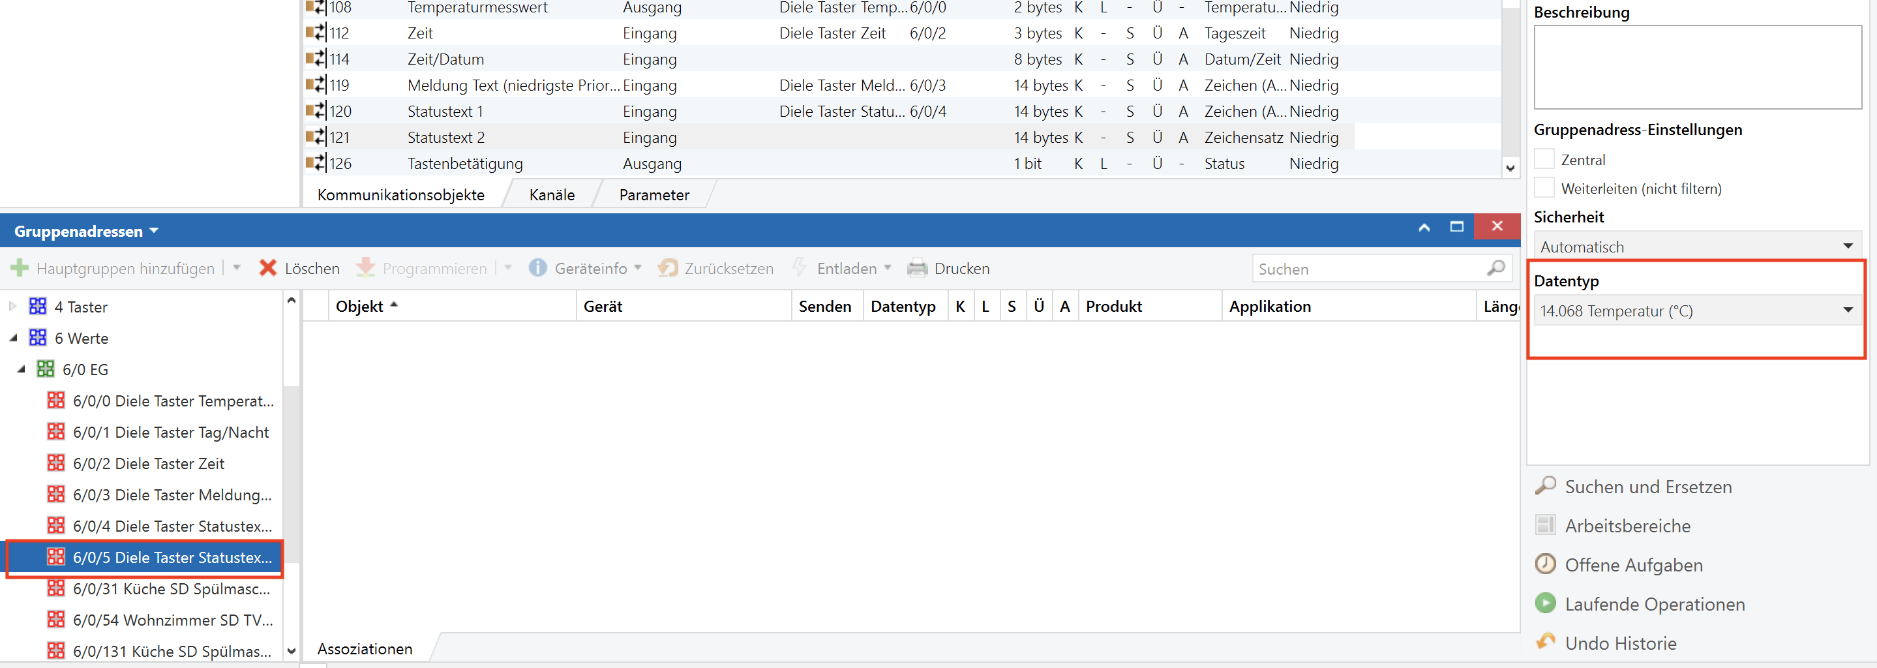Click the address icon of 6/0/0 Diele Taster
The image size is (1877, 668).
pos(56,400)
